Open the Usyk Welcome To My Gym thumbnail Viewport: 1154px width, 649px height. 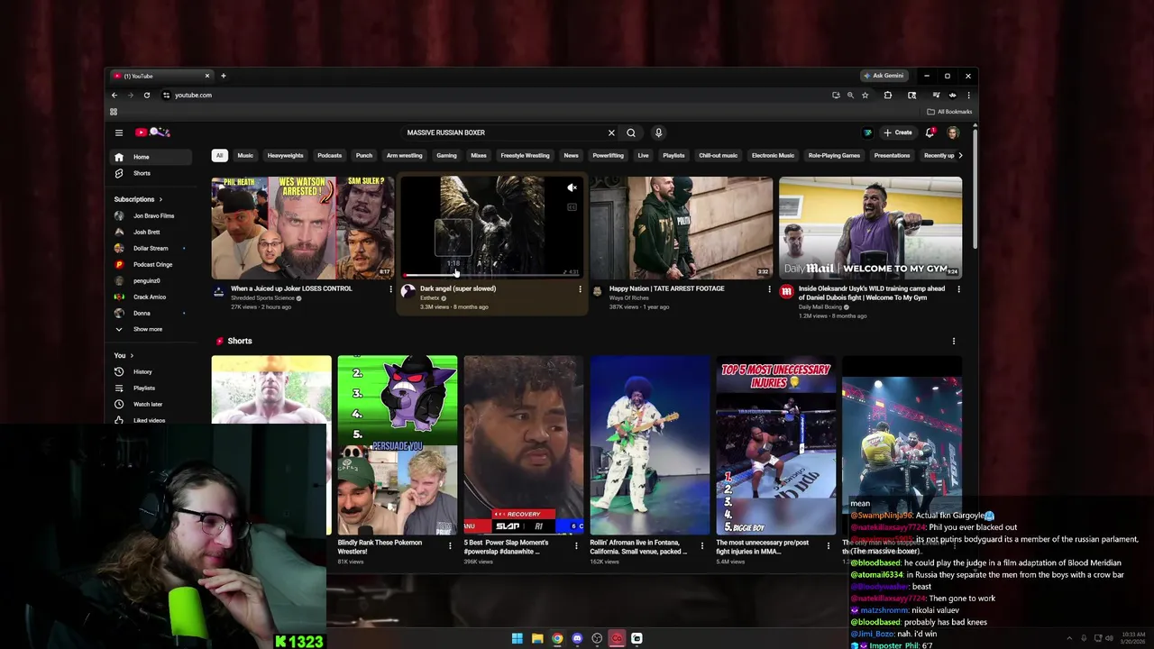point(870,228)
